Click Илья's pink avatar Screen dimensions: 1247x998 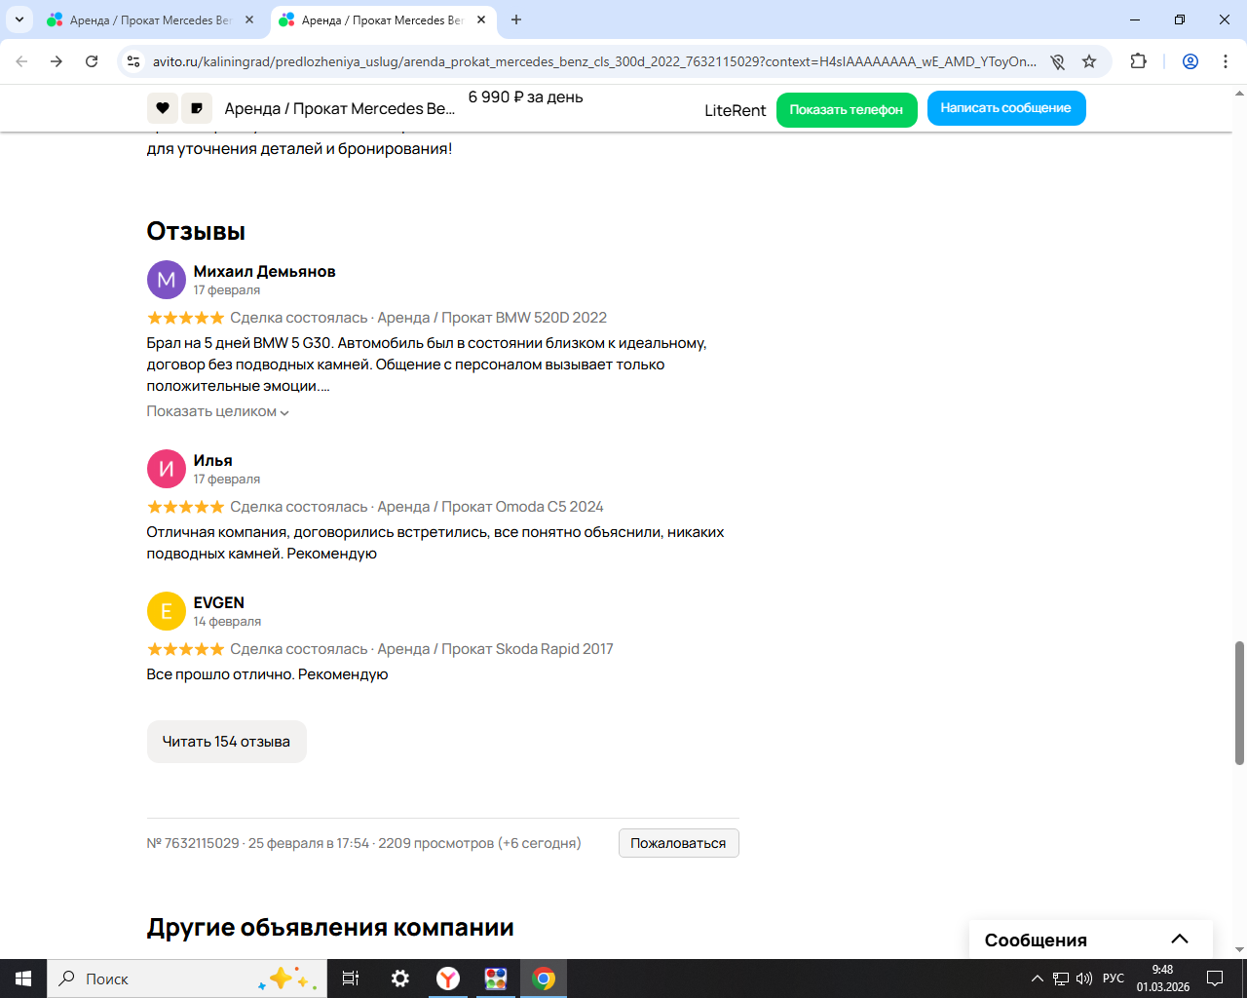[x=167, y=469]
